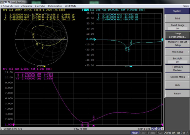Select the active cyan marker triangle below the Log Mag plot
190x135 pixels.
pos(131,66)
